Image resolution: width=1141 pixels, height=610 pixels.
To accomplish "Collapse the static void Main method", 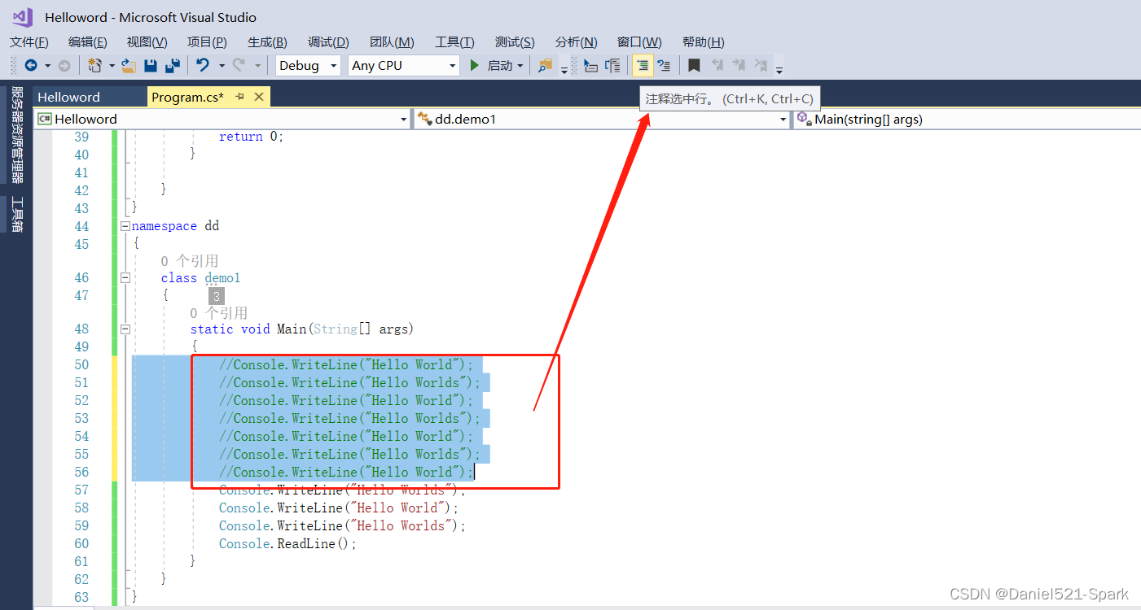I will pos(125,329).
